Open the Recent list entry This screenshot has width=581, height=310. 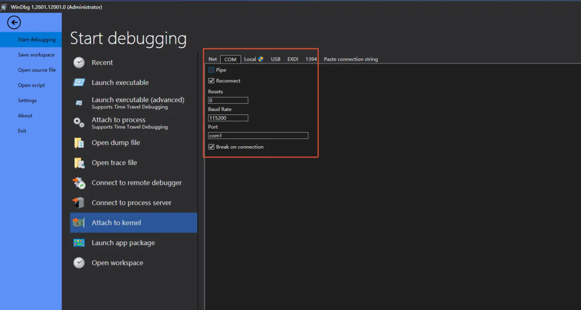coord(102,62)
